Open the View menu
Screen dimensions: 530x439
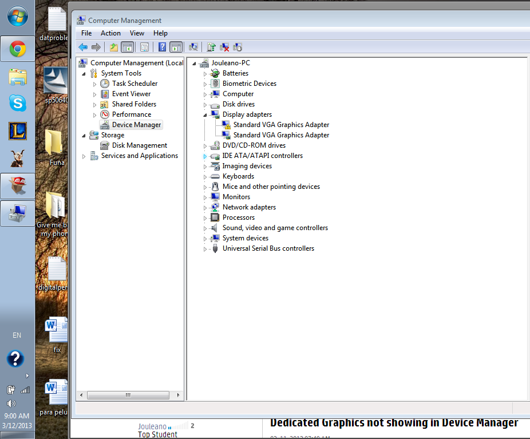[x=137, y=33]
